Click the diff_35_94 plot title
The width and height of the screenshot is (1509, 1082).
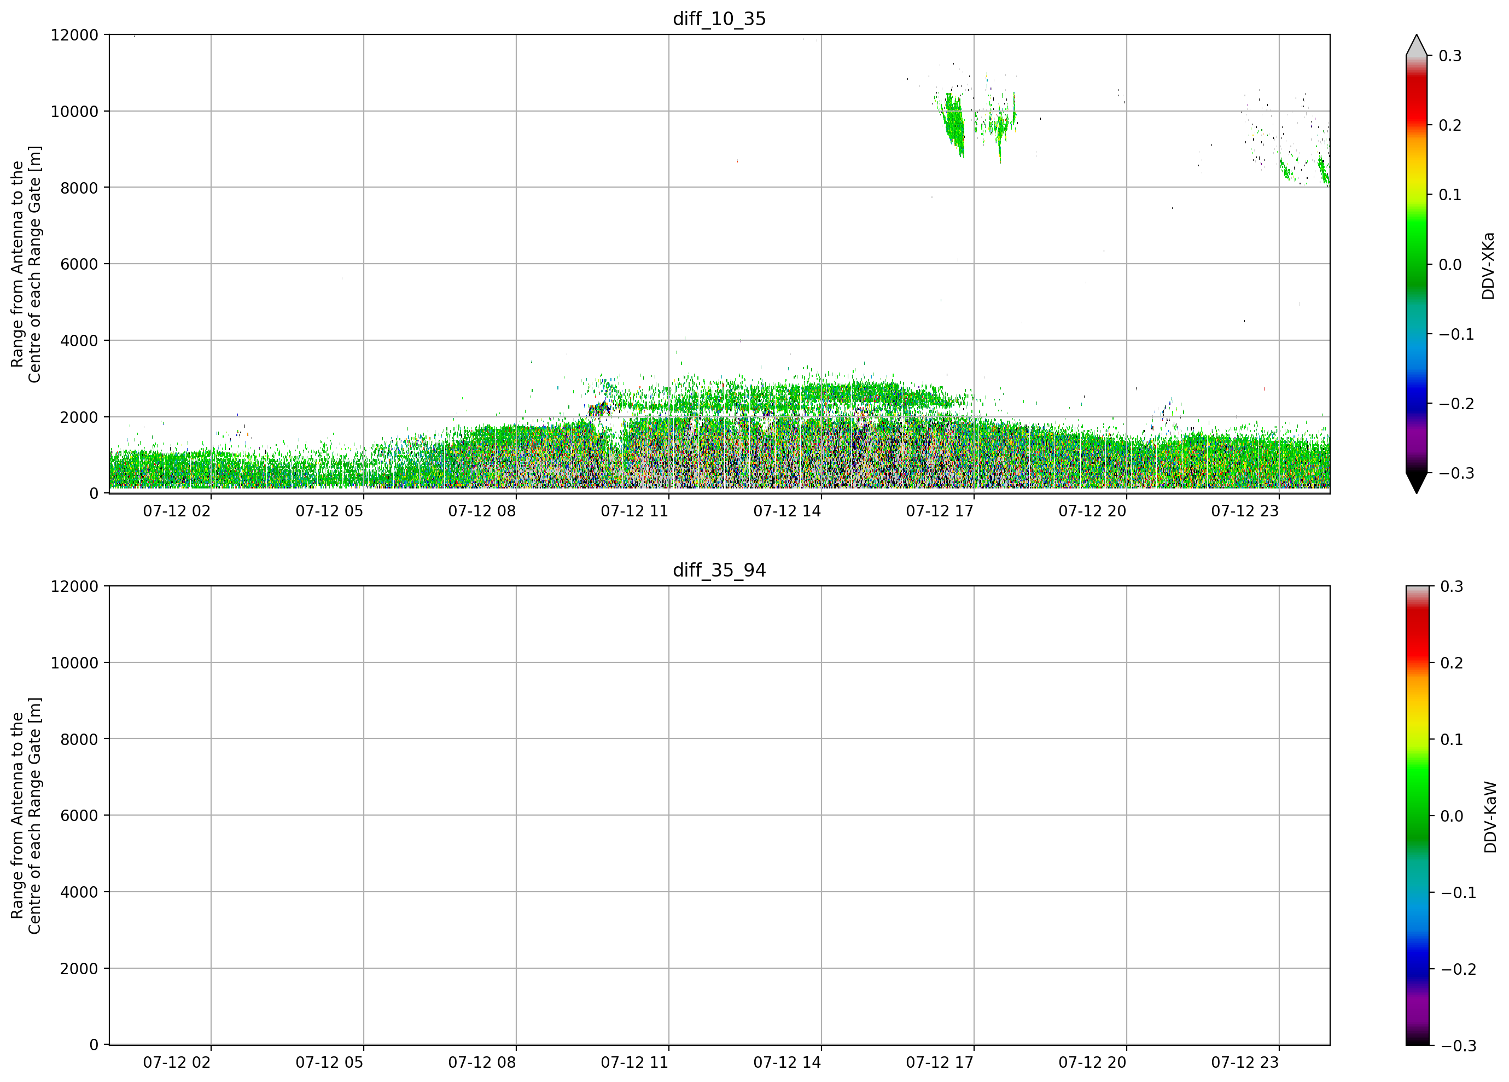tap(719, 571)
